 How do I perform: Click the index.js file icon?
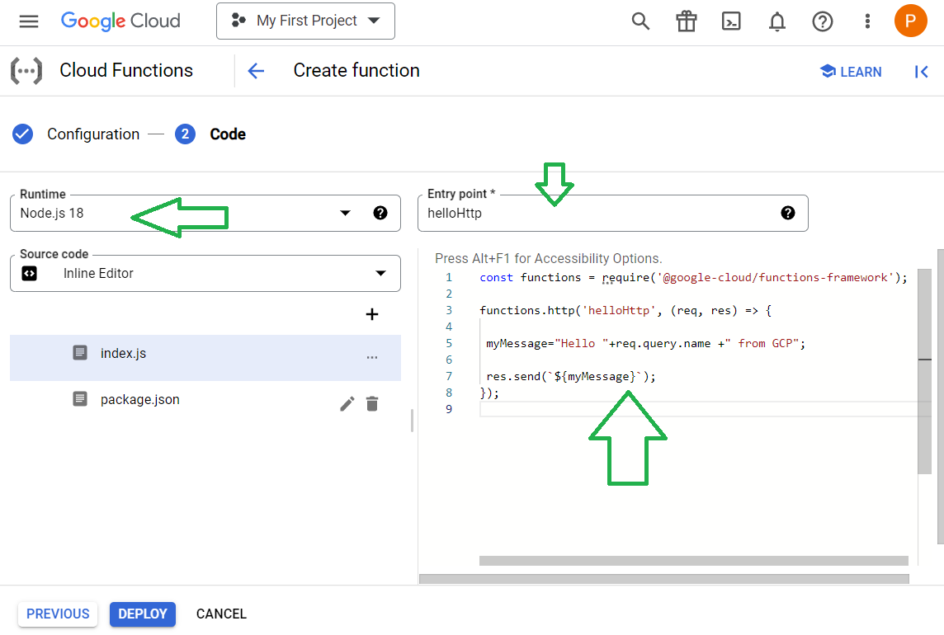point(80,353)
